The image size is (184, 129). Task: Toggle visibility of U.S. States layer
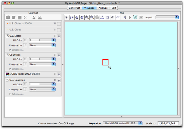pyautogui.click(x=59, y=36)
